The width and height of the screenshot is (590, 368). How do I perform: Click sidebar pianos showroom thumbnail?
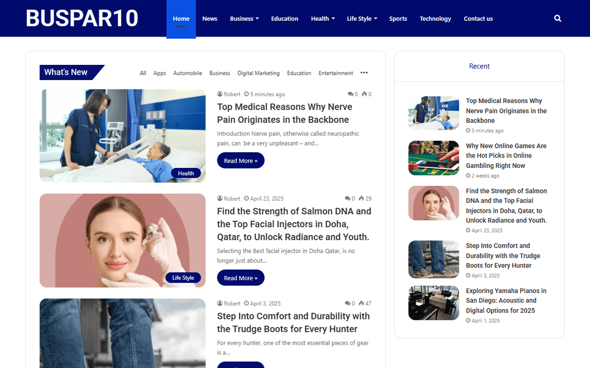pos(433,303)
